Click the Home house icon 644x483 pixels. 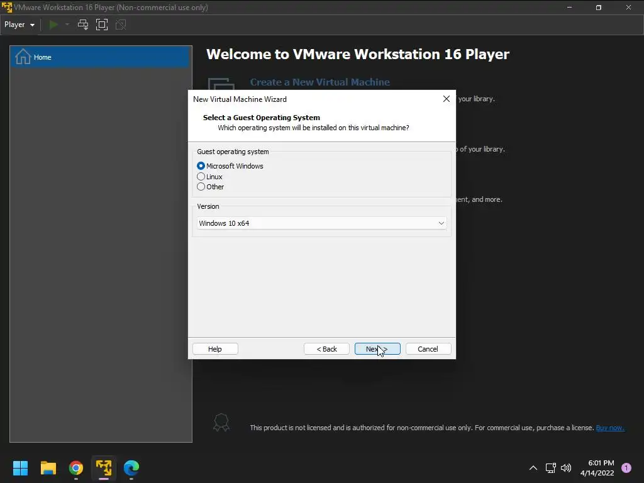click(x=23, y=57)
